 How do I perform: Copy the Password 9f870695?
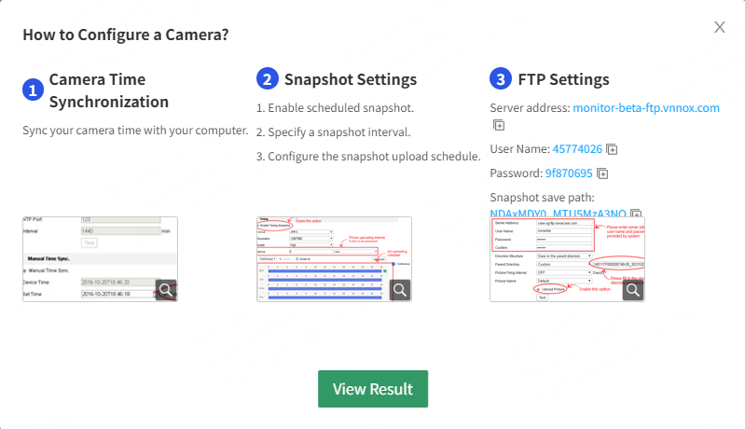(x=602, y=173)
